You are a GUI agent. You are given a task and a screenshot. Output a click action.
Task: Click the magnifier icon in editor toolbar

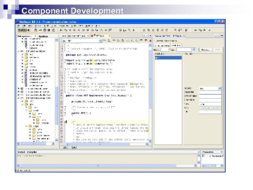109,41
